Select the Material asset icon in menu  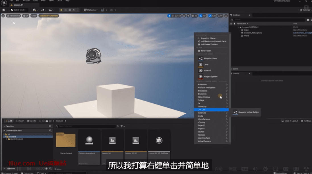[201, 70]
